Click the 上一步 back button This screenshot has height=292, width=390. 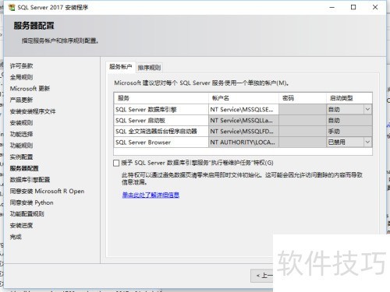tap(262, 276)
